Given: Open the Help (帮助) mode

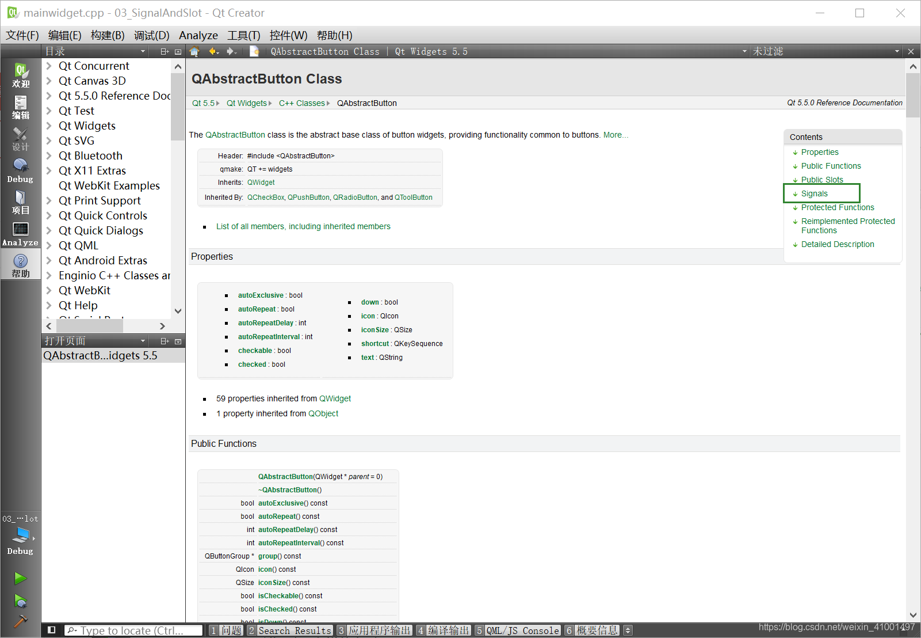Looking at the screenshot, I should [21, 265].
